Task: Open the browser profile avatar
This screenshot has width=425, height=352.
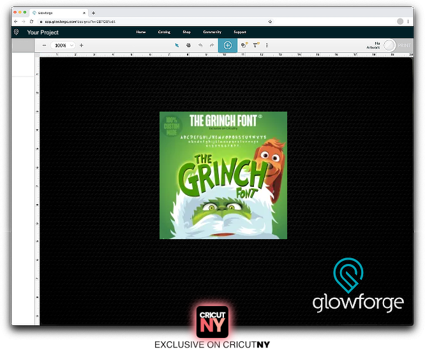Action: click(400, 22)
